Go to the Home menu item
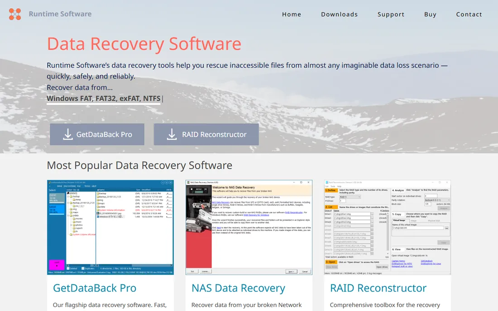Image resolution: width=498 pixels, height=311 pixels. [x=292, y=14]
